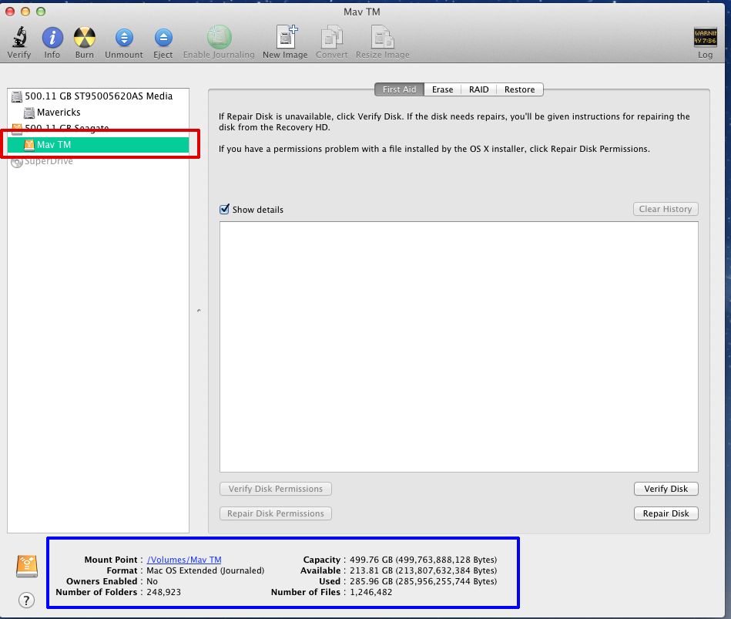Open the Info toolbar icon
The height and width of the screenshot is (619, 731).
52,37
